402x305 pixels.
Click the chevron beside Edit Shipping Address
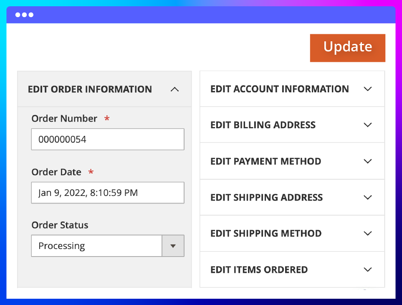pos(367,197)
